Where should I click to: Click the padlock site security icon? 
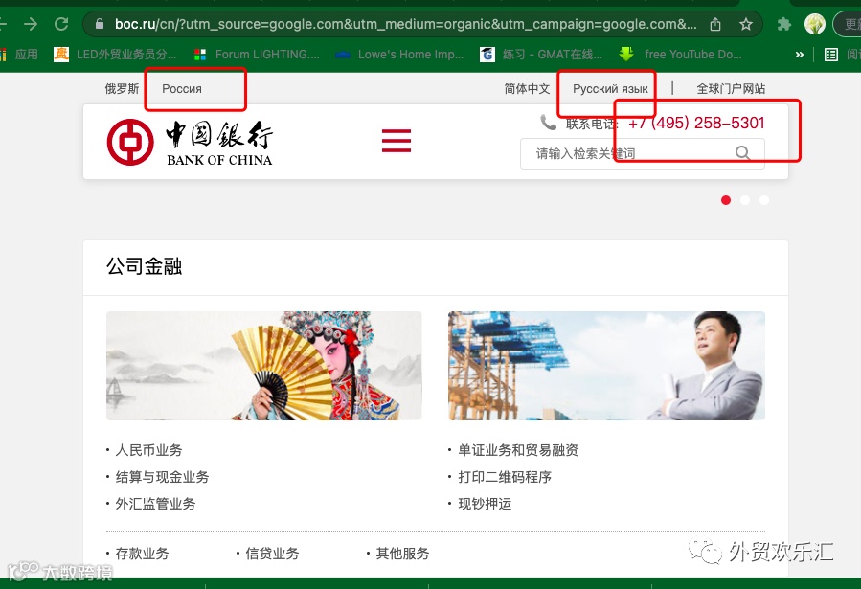pos(100,24)
